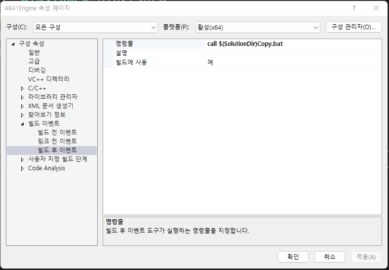Select the 사용자 지정 빌드 단계 tree label
The width and height of the screenshot is (389, 270).
tap(58, 159)
